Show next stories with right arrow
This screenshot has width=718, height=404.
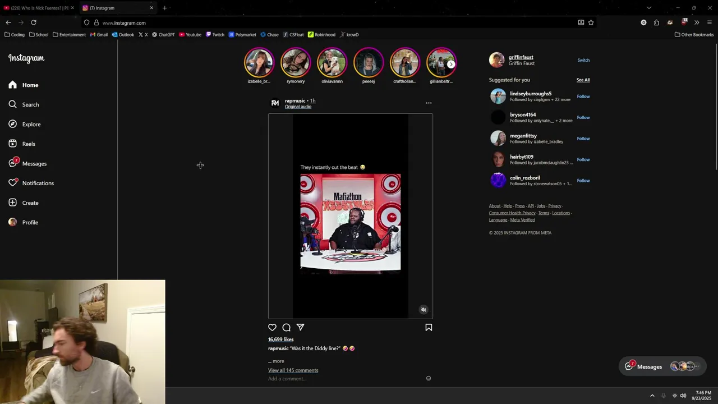(451, 64)
